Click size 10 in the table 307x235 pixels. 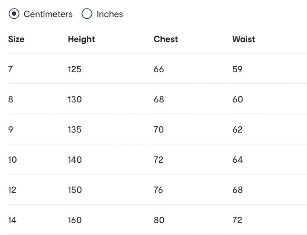[13, 160]
